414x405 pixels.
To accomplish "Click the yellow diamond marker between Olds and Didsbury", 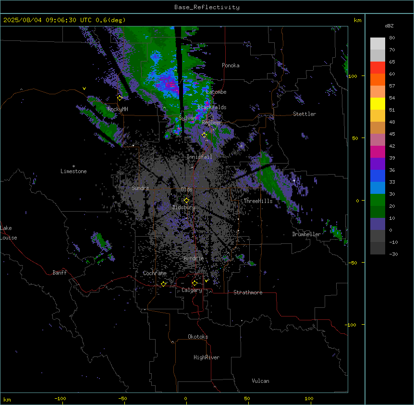I will (187, 201).
